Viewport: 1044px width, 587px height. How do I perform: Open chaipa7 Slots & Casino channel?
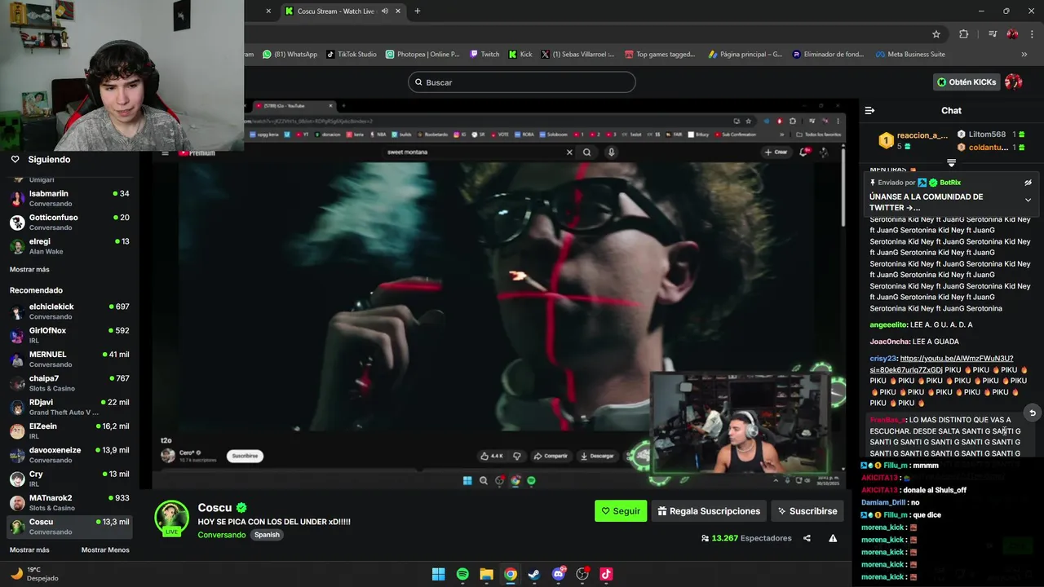point(69,383)
